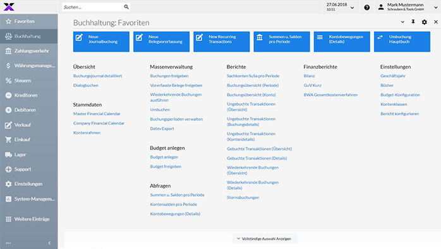This screenshot has height=249, width=441.
Task: Click the Zahlungsverkehr bank icon
Action: (8, 51)
